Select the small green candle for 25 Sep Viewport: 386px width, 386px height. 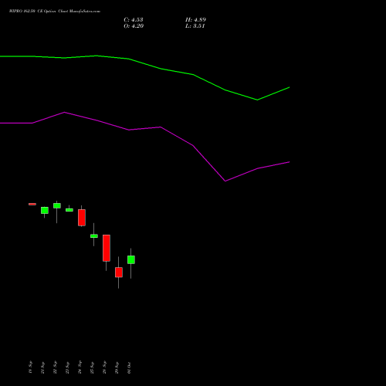coord(94,235)
